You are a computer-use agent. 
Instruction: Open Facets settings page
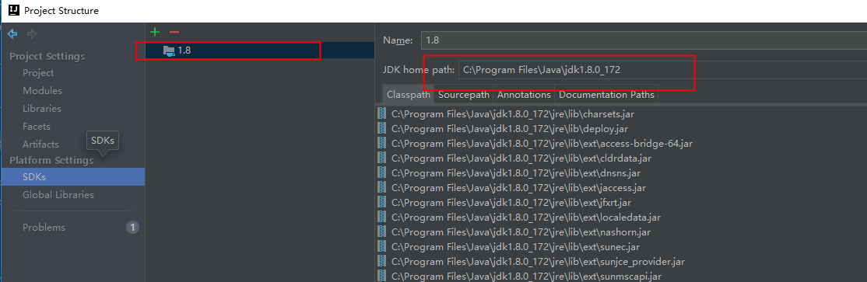[x=37, y=127]
